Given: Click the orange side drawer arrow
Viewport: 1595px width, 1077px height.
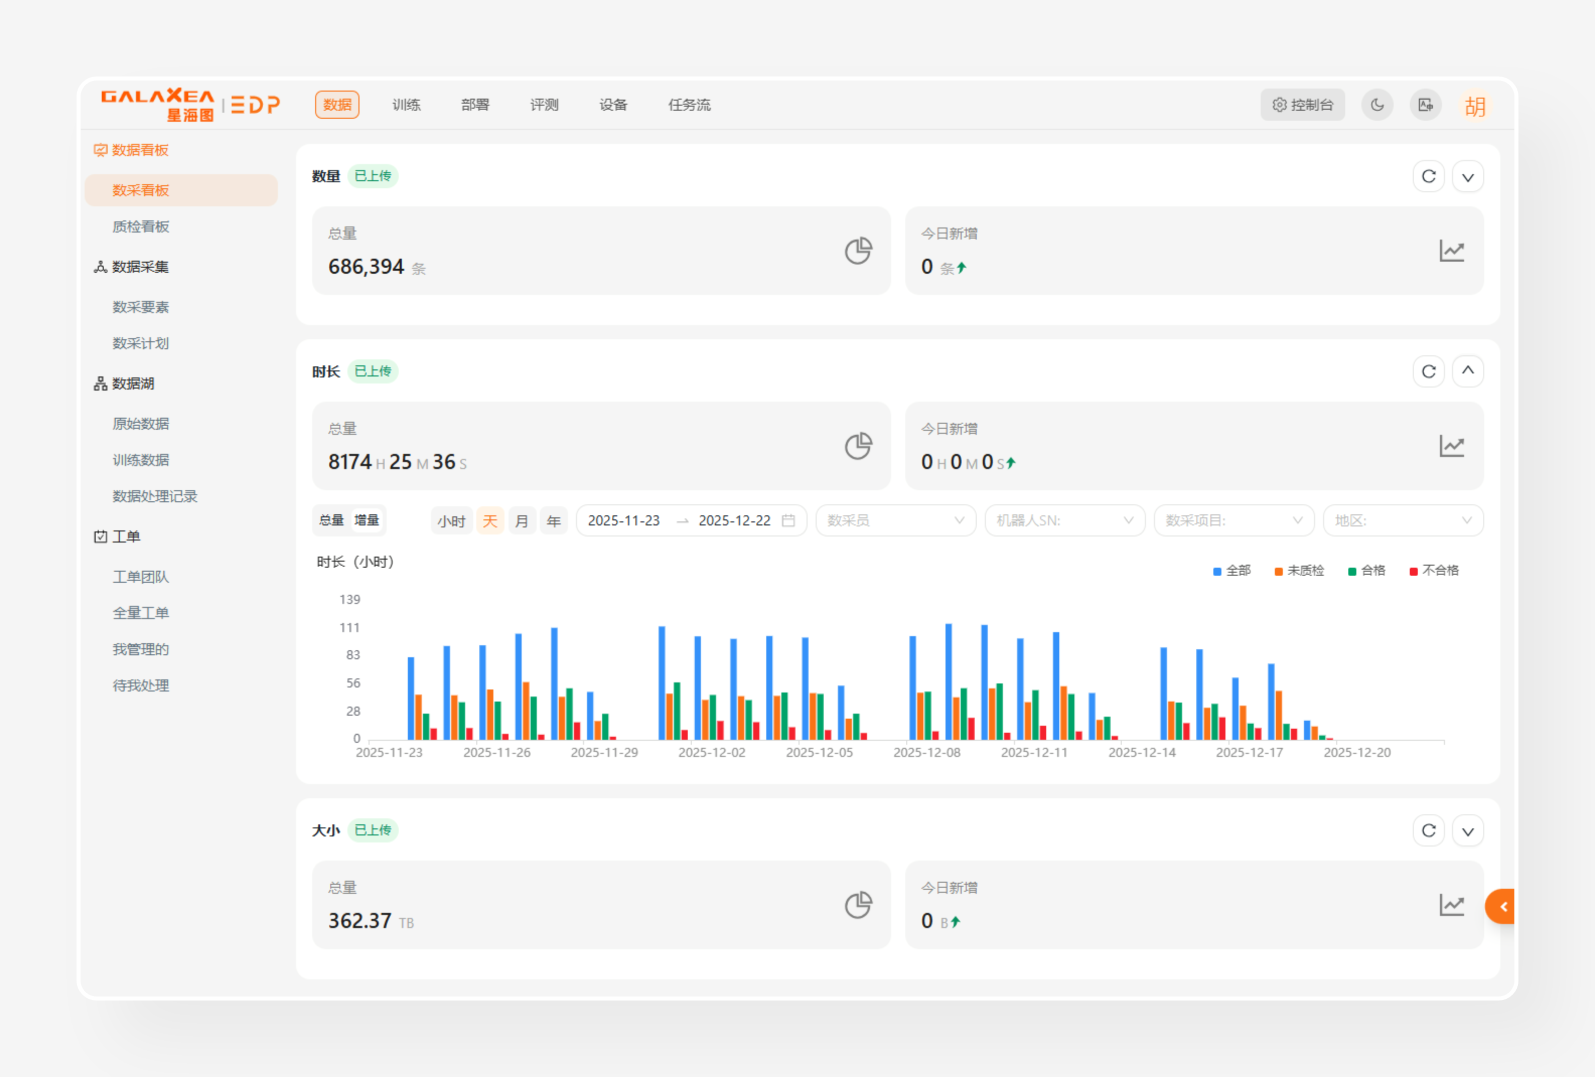Looking at the screenshot, I should coord(1502,907).
